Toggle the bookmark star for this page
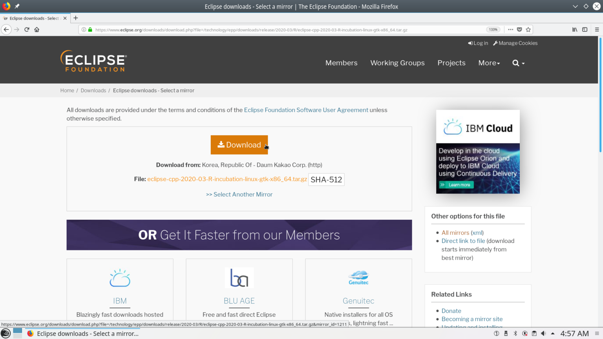Image resolution: width=603 pixels, height=339 pixels. coord(528,29)
